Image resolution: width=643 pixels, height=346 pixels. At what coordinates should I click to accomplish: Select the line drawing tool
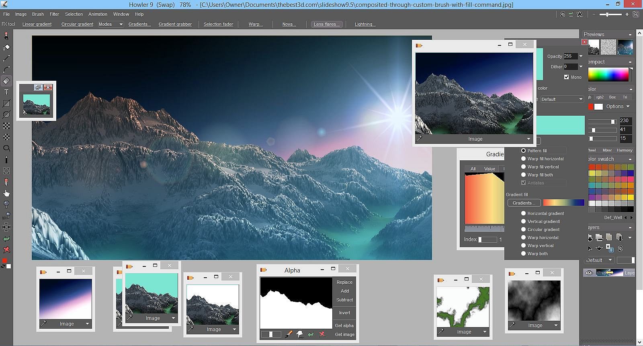coord(6,59)
